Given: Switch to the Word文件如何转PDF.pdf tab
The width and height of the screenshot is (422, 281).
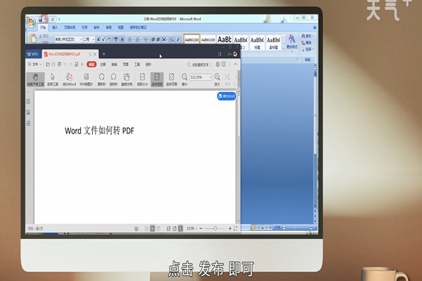Looking at the screenshot, I should 64,54.
